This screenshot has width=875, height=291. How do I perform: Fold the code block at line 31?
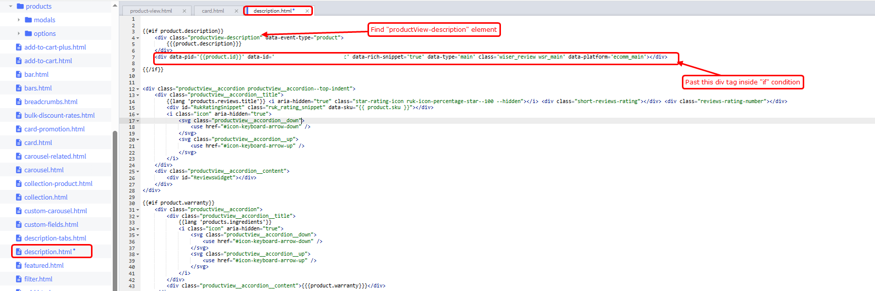(137, 210)
